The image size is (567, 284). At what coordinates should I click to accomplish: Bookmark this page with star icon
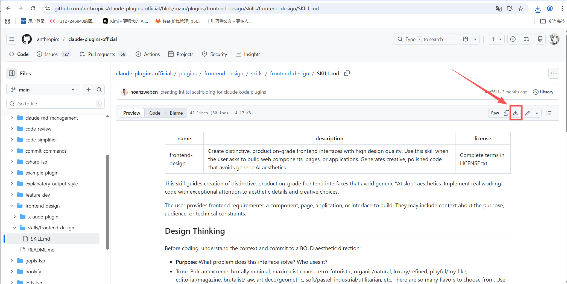pos(521,8)
